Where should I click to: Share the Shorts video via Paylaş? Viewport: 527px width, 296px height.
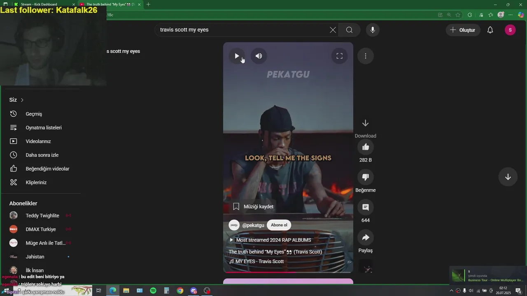(x=366, y=238)
